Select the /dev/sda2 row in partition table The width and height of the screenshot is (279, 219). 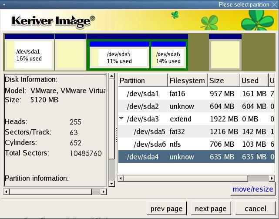click(196, 106)
